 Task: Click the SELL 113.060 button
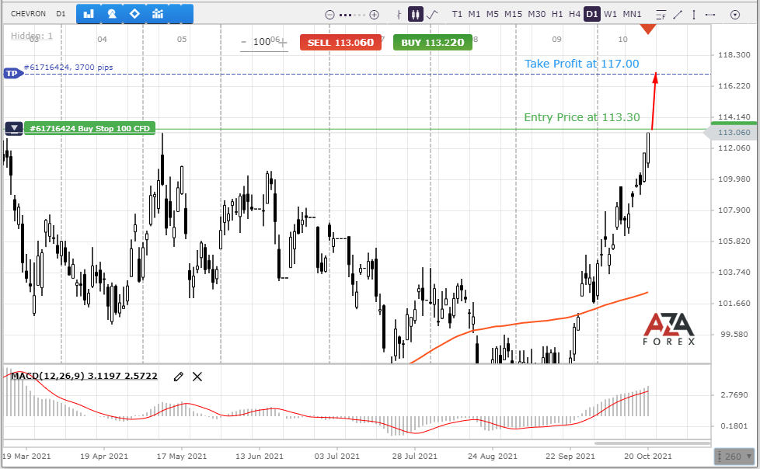pos(340,43)
